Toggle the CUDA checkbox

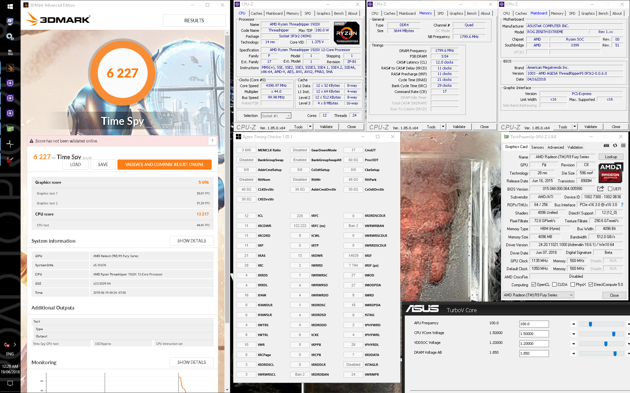pos(554,285)
